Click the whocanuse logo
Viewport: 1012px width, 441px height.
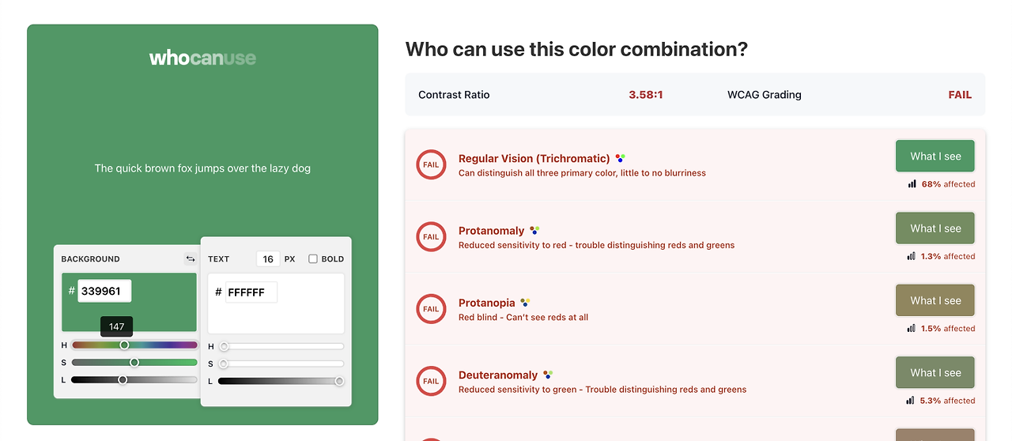(202, 58)
